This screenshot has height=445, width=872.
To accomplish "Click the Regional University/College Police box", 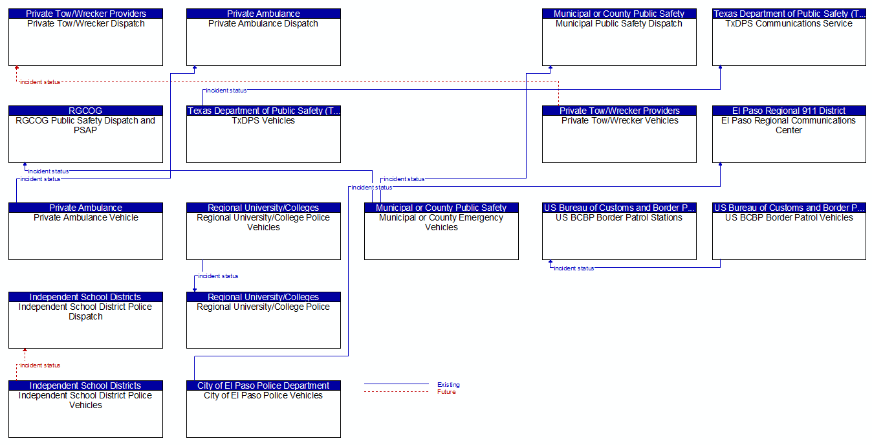I will point(263,321).
